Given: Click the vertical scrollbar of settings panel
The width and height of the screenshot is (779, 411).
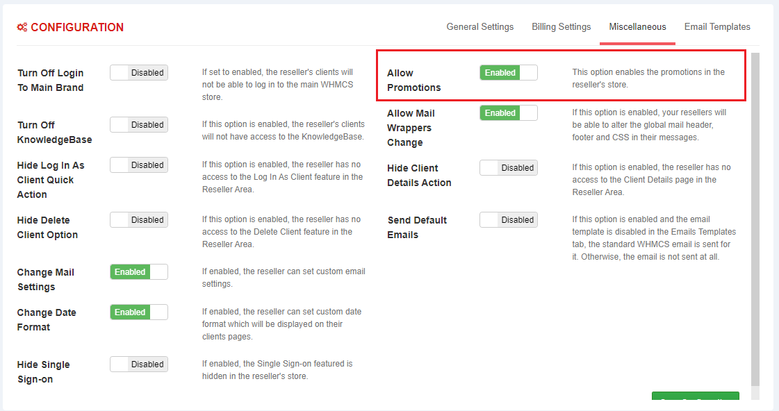Looking at the screenshot, I should click(755, 219).
